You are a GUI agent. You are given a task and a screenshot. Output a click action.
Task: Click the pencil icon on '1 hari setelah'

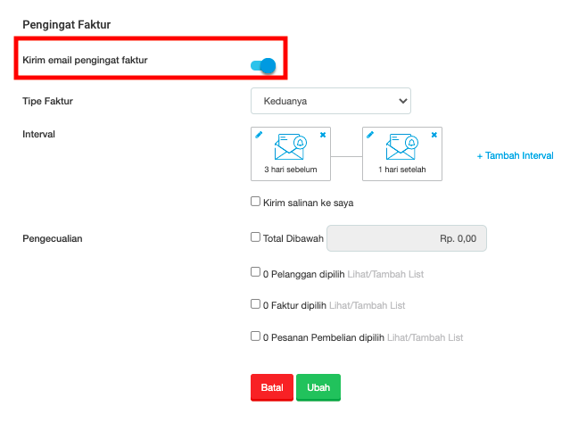[370, 135]
